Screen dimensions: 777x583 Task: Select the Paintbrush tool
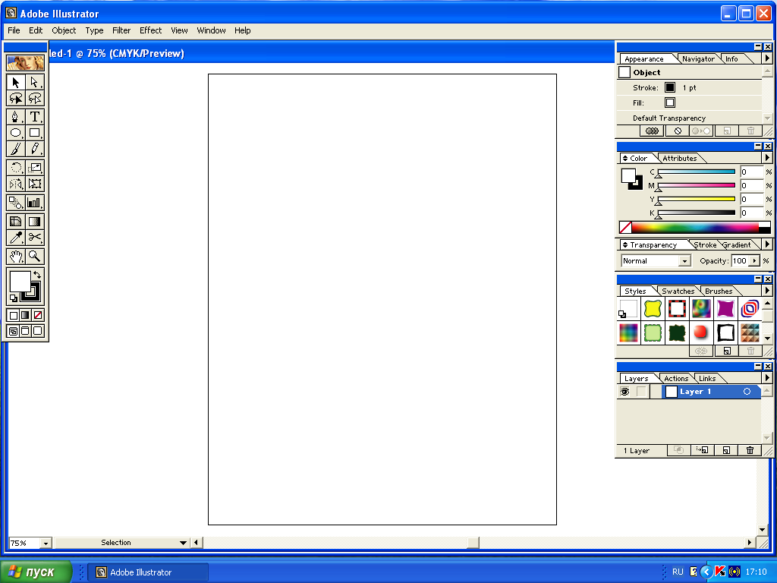[15, 149]
